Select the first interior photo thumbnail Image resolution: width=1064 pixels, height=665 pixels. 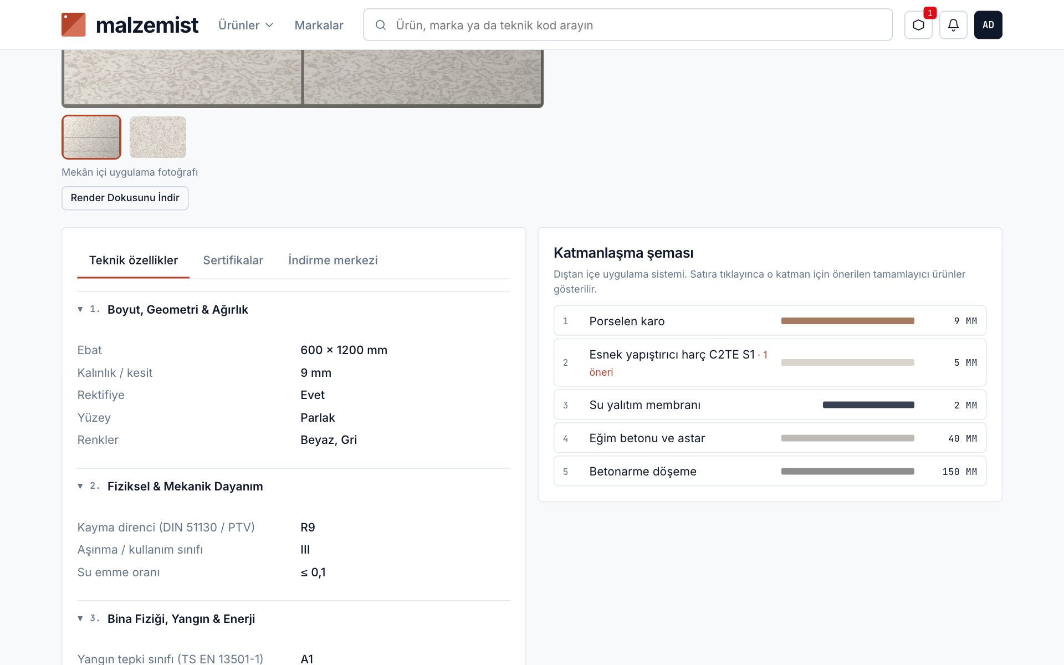(91, 137)
